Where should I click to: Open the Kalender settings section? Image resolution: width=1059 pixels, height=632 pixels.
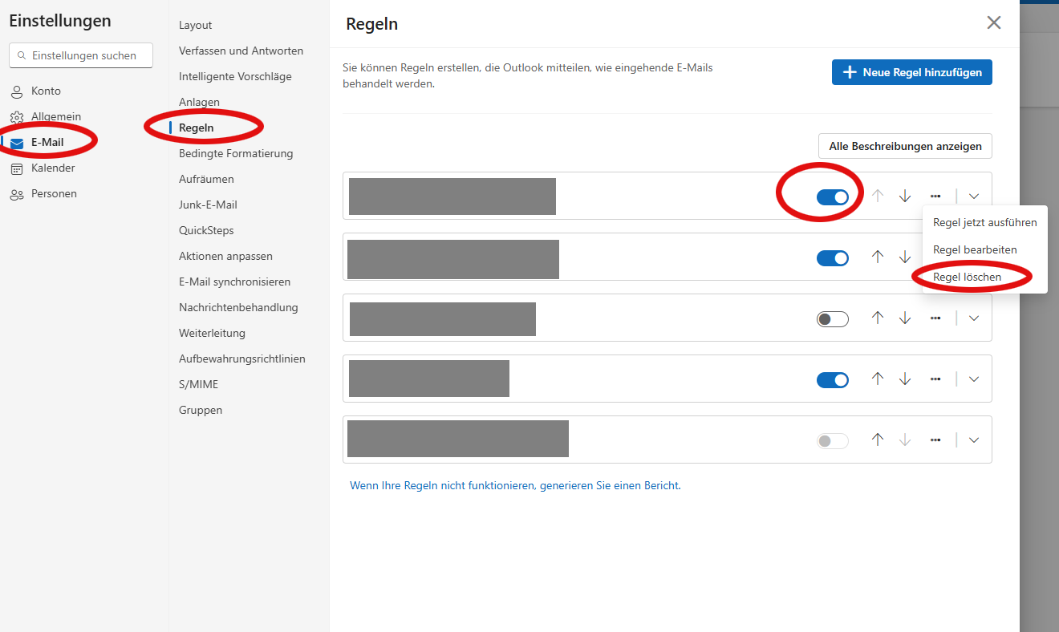pos(53,168)
